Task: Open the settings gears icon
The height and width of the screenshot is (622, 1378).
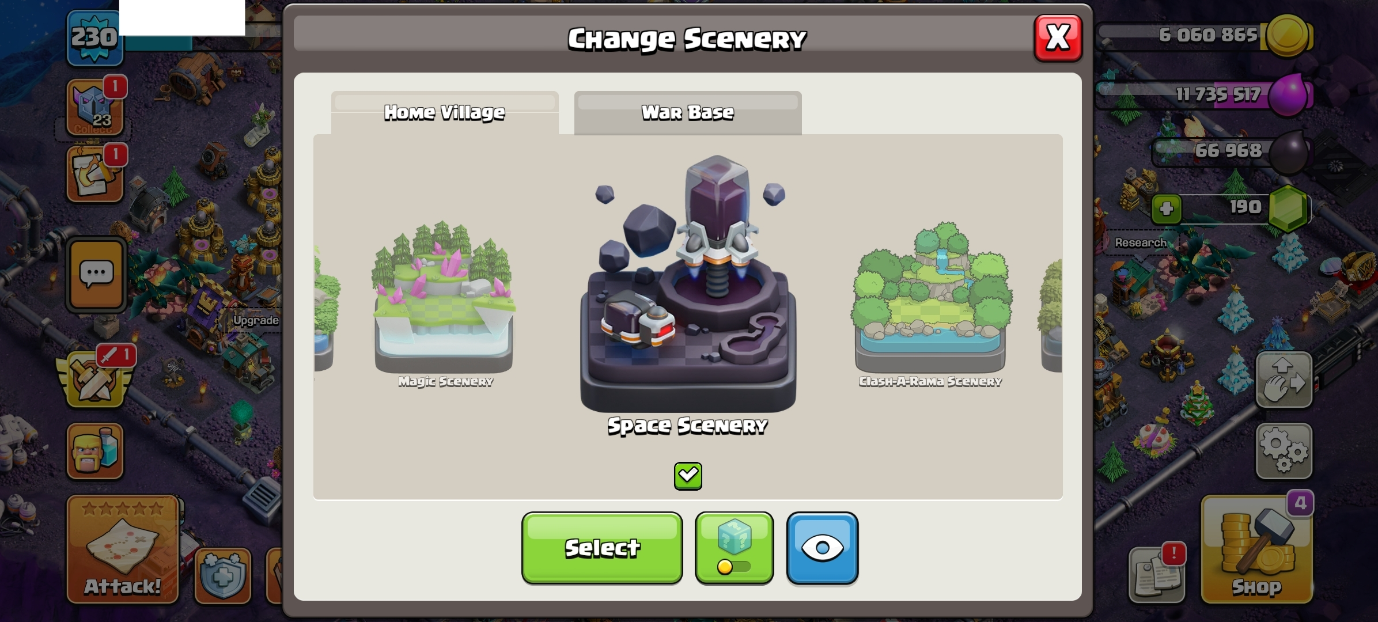Action: pyautogui.click(x=1284, y=451)
